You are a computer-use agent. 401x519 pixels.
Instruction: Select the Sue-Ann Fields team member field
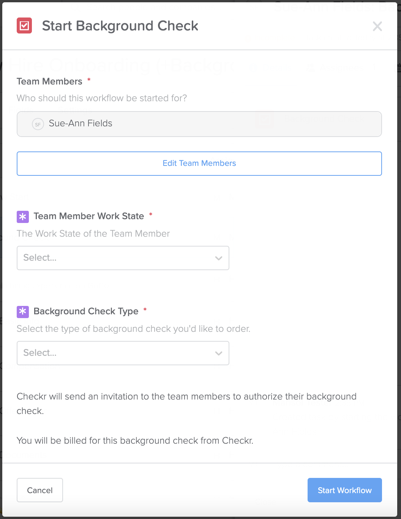199,124
